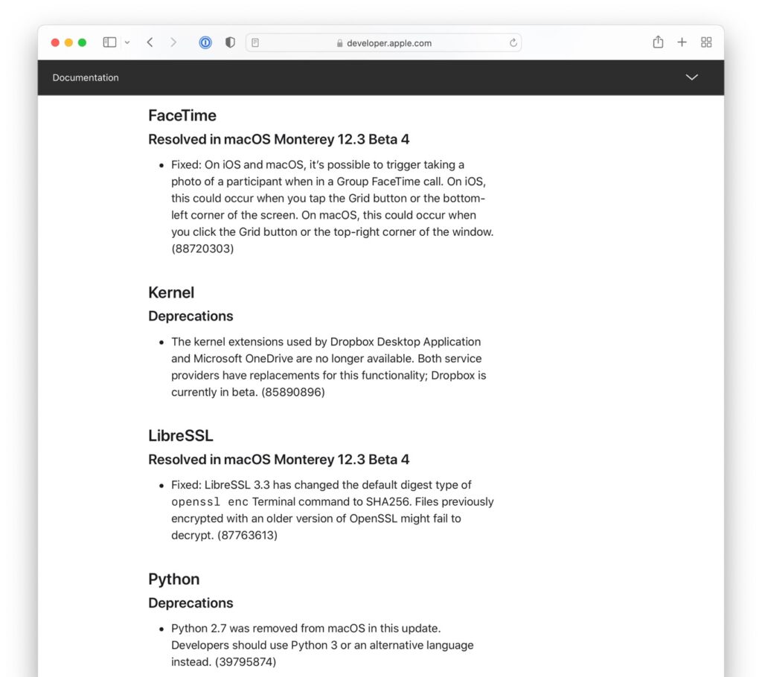Share this documentation page

coord(658,42)
